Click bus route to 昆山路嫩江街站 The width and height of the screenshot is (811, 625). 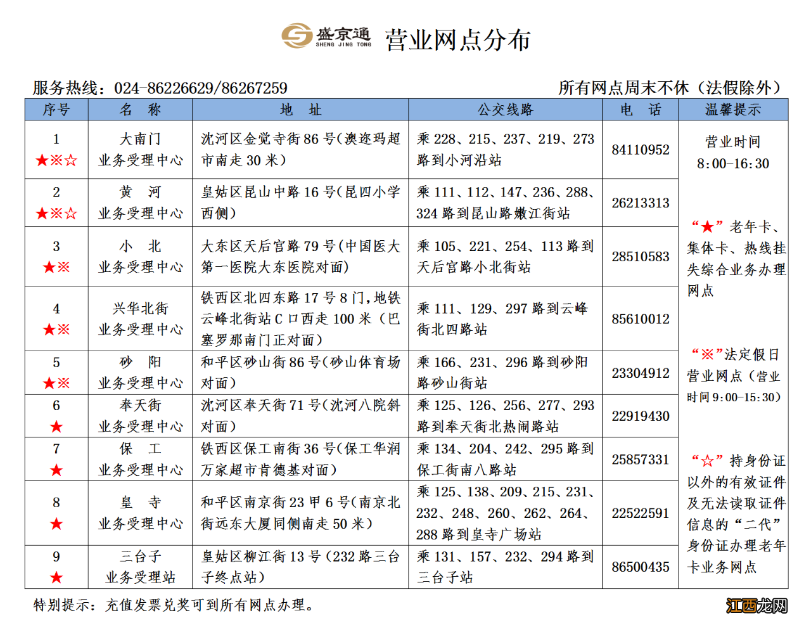[505, 203]
